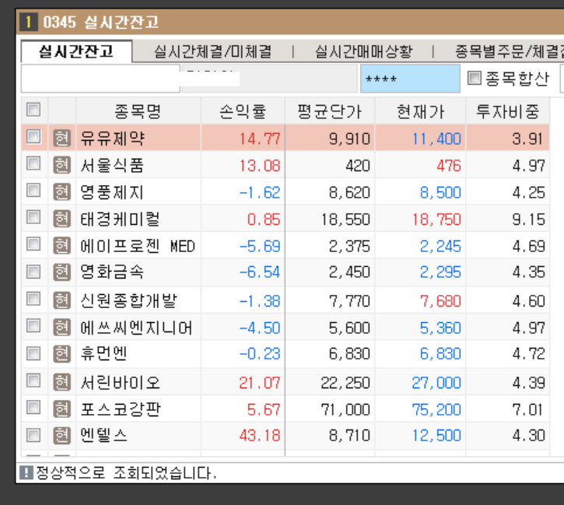
Task: Select stock name 영화금속
Action: pyautogui.click(x=112, y=272)
